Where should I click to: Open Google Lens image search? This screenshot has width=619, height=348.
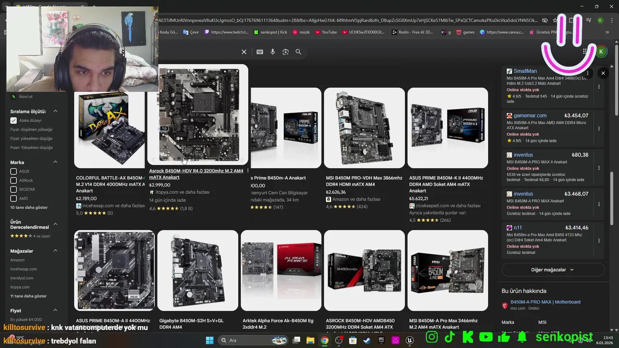tap(285, 52)
